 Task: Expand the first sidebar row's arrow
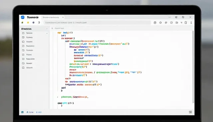point(47,33)
